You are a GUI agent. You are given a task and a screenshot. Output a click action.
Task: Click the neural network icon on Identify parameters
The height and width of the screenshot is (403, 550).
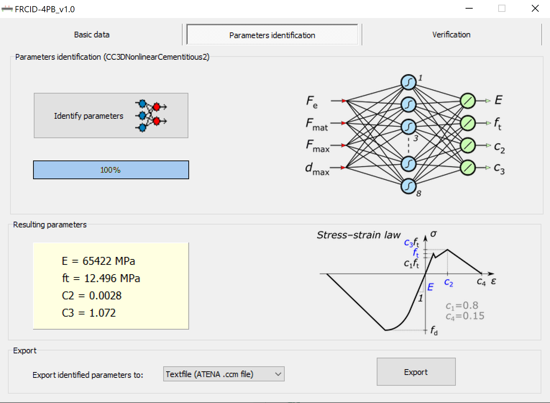[151, 116]
